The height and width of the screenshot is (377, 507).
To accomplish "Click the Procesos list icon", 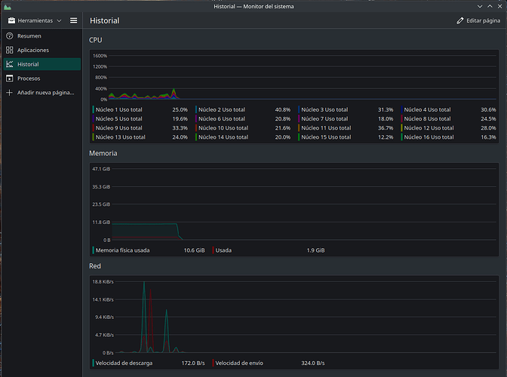I will click(10, 78).
